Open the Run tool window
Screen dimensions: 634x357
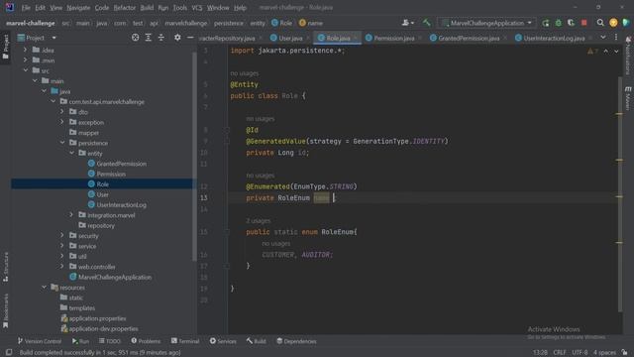pyautogui.click(x=80, y=341)
